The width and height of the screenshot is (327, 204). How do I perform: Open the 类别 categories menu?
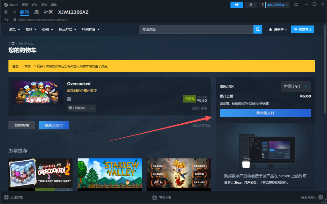[48, 29]
